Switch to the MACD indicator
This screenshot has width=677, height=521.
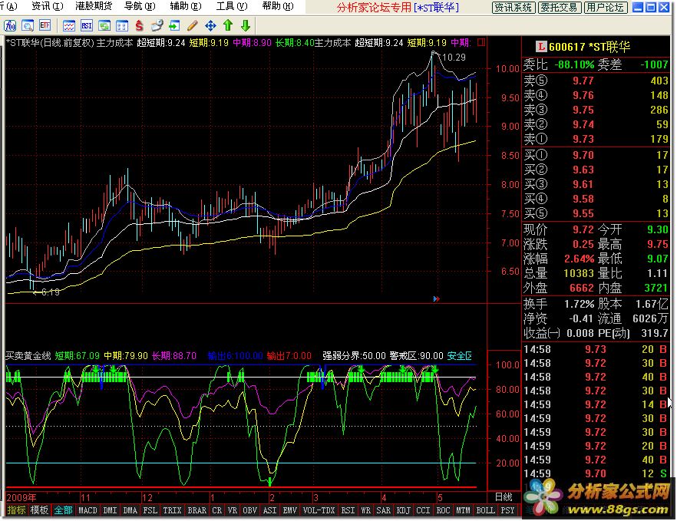point(88,510)
